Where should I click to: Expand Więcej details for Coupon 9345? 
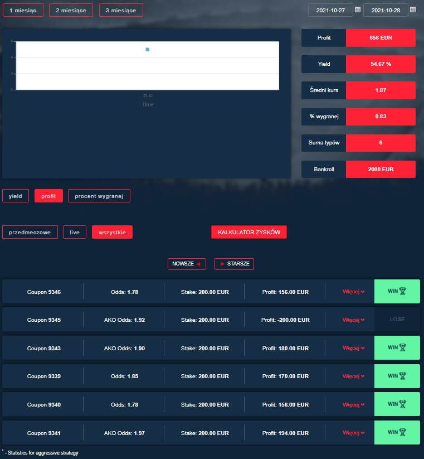pyautogui.click(x=354, y=320)
